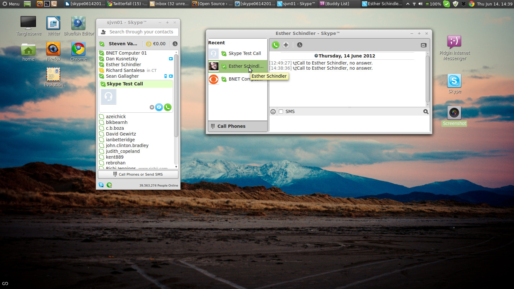This screenshot has width=514, height=289.
Task: Open the Writer desktop icon
Action: [x=54, y=26]
